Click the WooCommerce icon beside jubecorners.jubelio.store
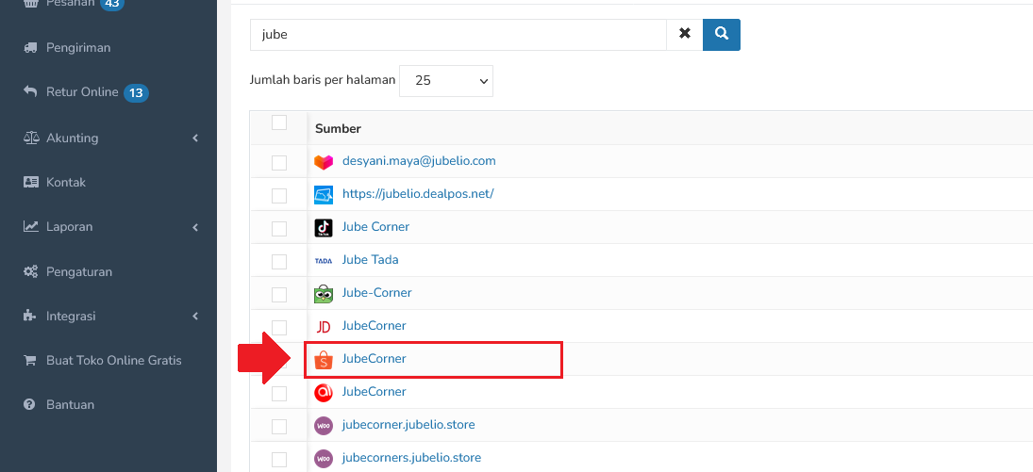Screen dimensions: 1033x472 click(x=324, y=458)
